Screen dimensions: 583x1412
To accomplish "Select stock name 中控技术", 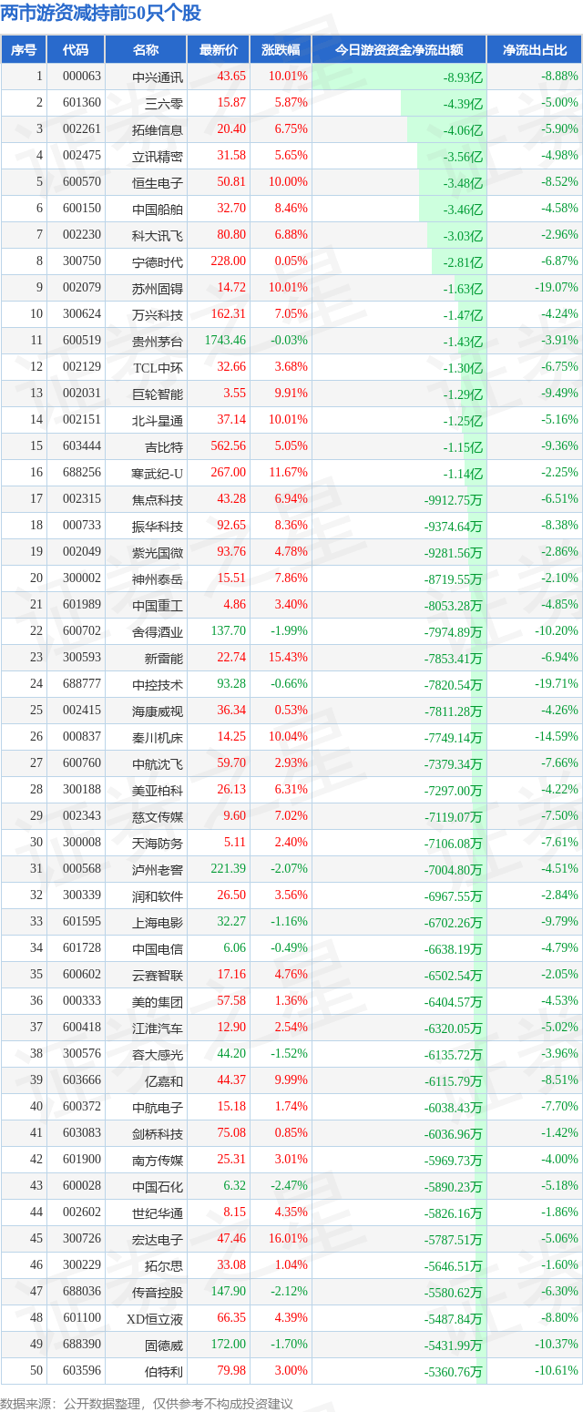I will pos(158,684).
